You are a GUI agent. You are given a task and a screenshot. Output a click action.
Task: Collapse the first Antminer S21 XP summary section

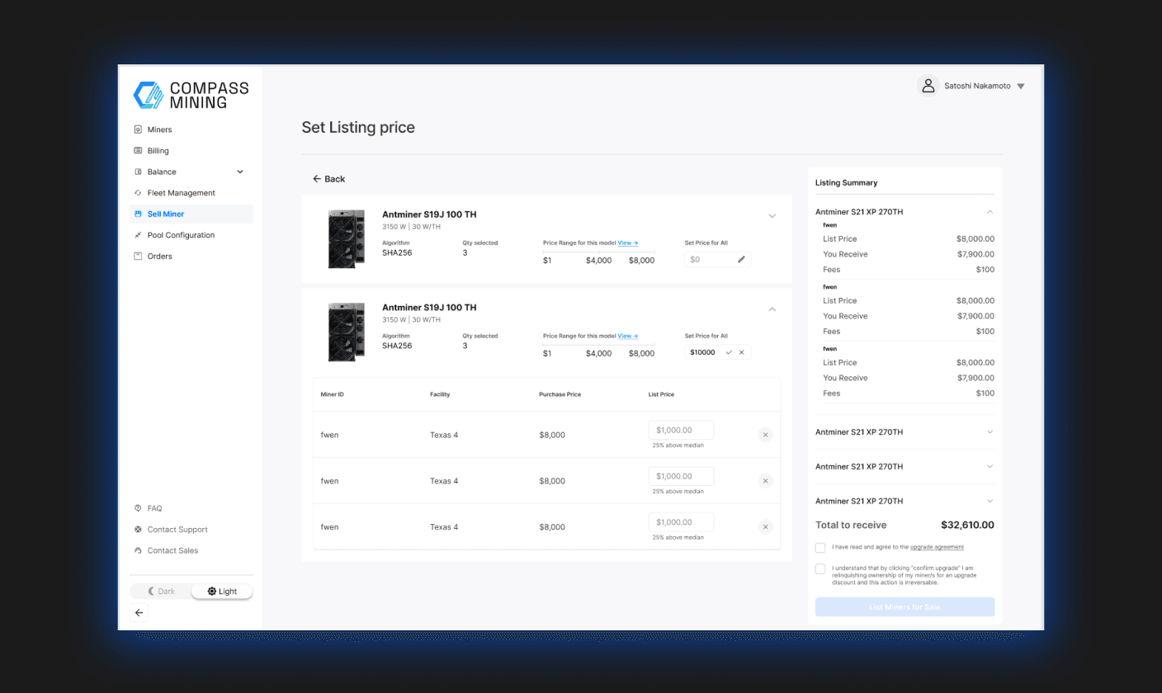tap(990, 212)
